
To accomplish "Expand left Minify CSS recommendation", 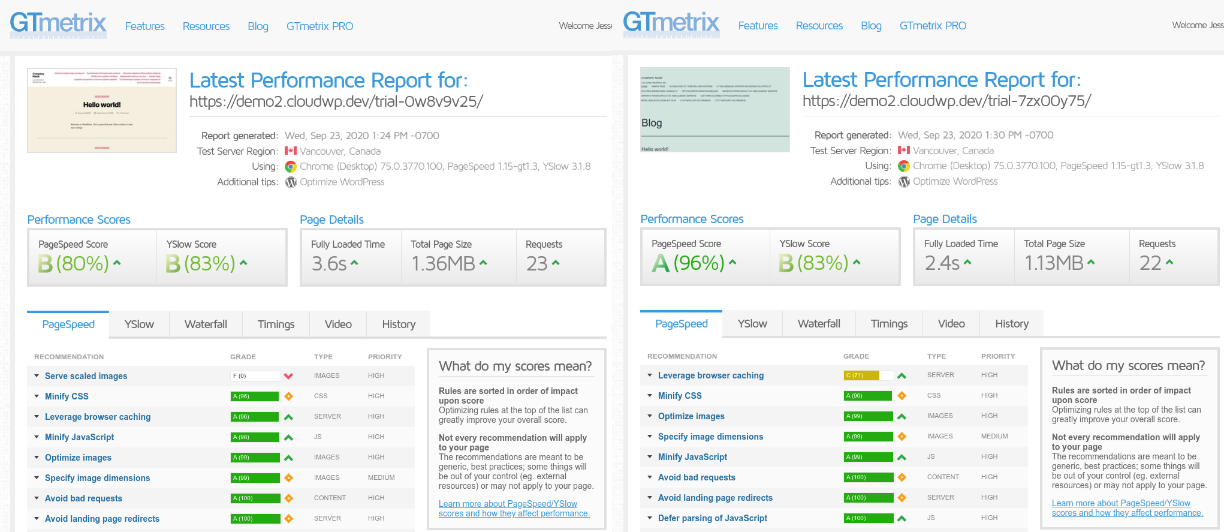I will coord(37,396).
